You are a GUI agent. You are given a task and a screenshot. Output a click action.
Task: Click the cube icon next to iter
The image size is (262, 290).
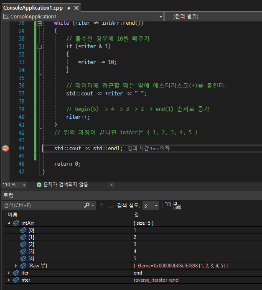pyautogui.click(x=16, y=273)
